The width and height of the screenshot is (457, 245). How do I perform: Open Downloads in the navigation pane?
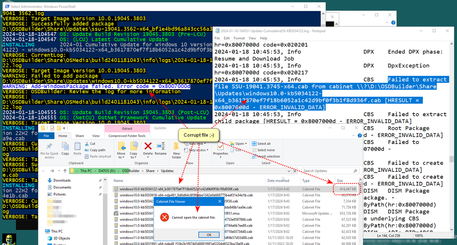point(62,180)
